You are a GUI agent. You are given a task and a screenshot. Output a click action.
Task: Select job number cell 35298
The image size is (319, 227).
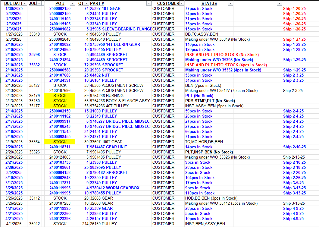click(x=34, y=55)
